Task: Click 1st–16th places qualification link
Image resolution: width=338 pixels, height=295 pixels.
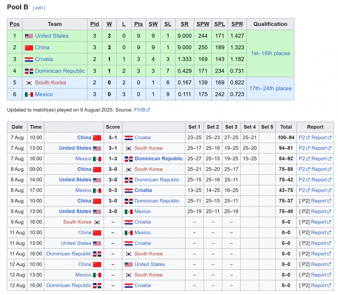Action: click(270, 53)
